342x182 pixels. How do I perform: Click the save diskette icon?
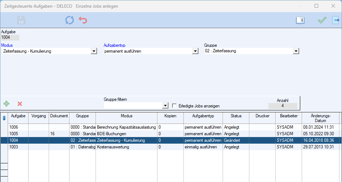point(21,20)
